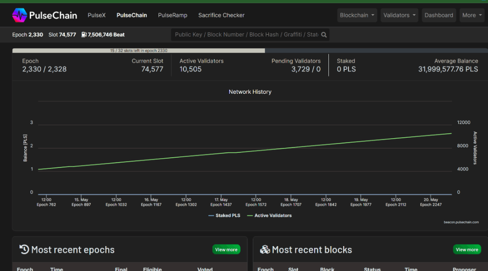Click the Balance [PLS] axis title
The image size is (488, 271).
pyautogui.click(x=25, y=148)
